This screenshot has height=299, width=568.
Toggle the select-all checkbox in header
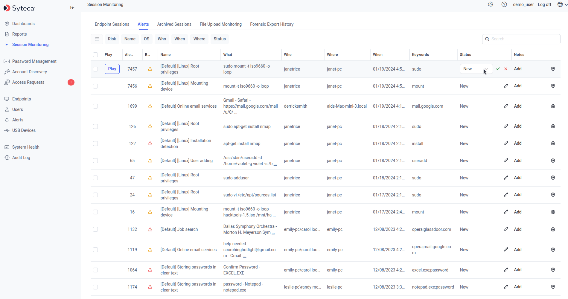coord(95,55)
